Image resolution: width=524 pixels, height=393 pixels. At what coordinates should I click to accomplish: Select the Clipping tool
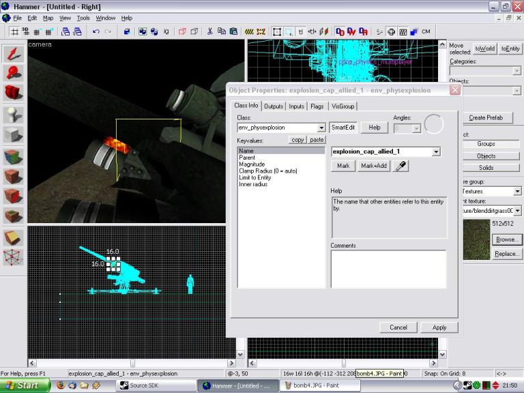13,238
